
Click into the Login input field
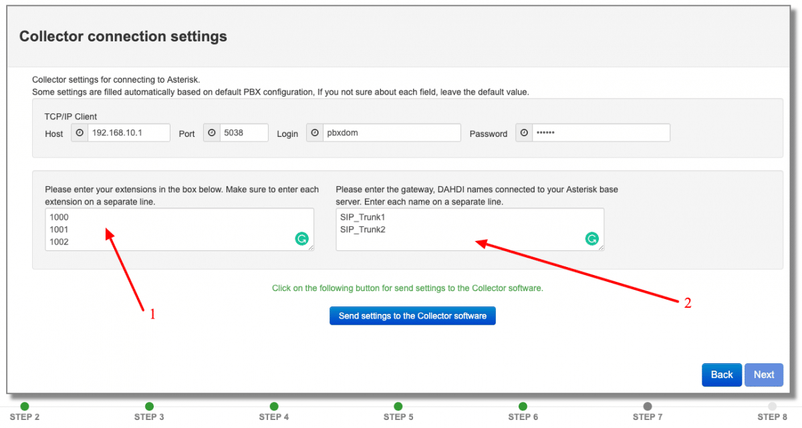(391, 133)
